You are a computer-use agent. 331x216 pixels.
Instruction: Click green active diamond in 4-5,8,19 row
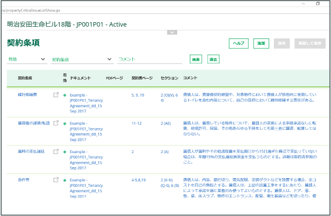tap(65, 180)
